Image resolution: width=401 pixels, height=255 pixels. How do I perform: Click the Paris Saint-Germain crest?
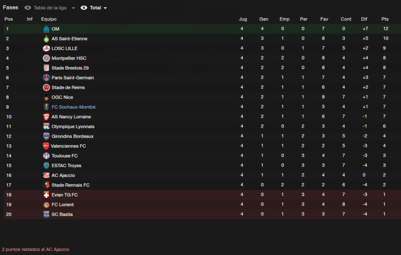[x=46, y=78]
